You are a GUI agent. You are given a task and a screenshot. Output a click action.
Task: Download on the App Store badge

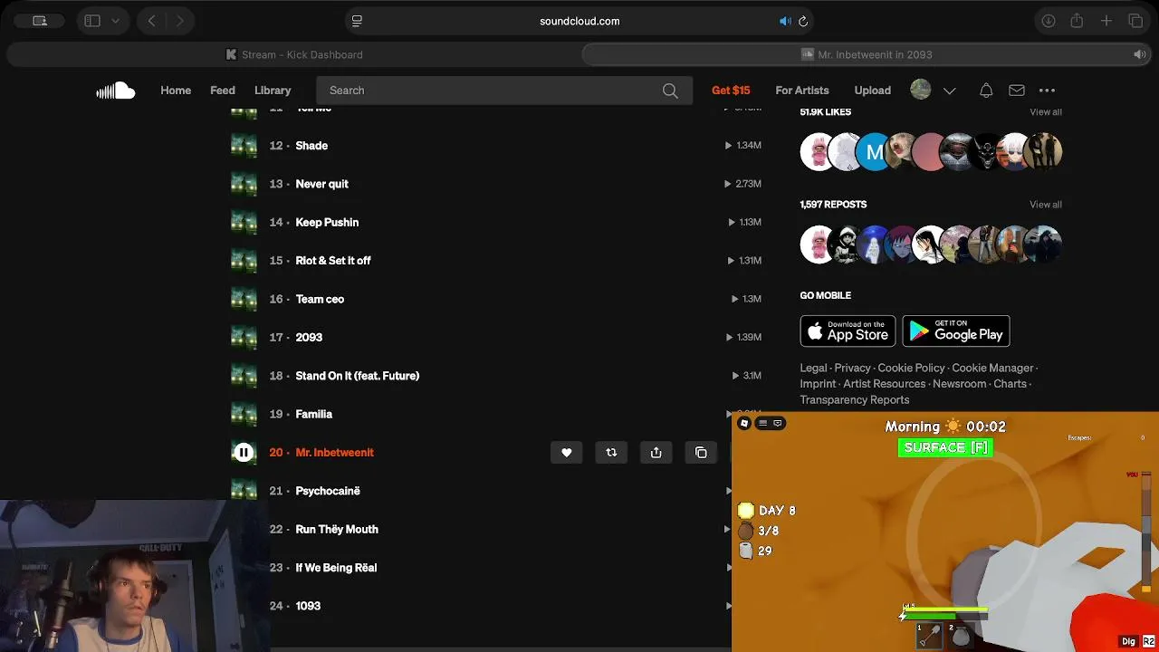[848, 331]
